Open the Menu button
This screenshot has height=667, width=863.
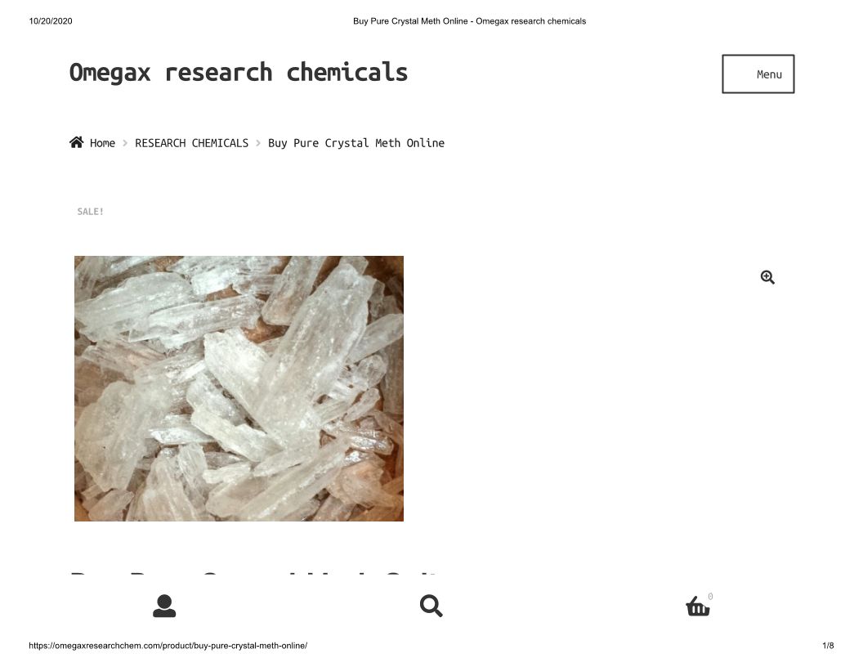tap(758, 74)
